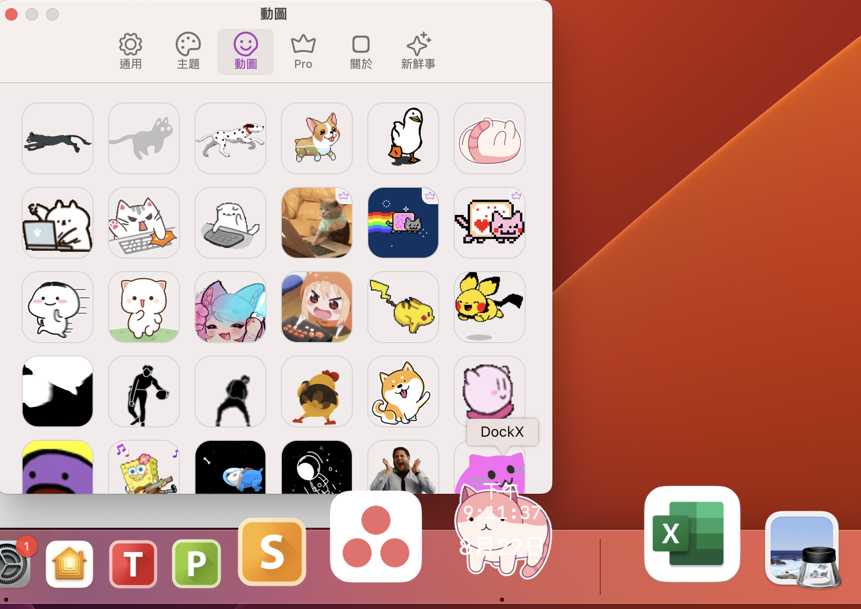Select the rainbow Nyan Cat animation
The height and width of the screenshot is (609, 861).
[x=403, y=223]
